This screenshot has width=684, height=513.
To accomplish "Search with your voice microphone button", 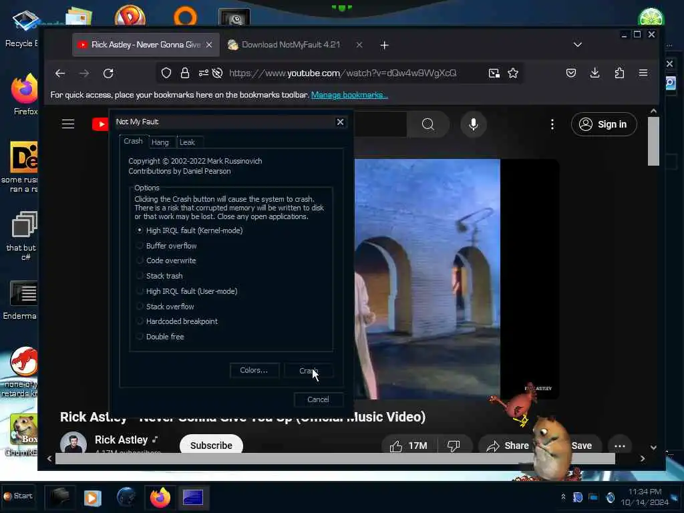I will [474, 124].
